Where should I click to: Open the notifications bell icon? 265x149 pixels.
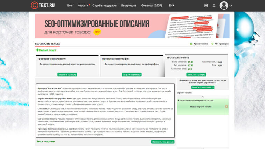[x=214, y=6]
